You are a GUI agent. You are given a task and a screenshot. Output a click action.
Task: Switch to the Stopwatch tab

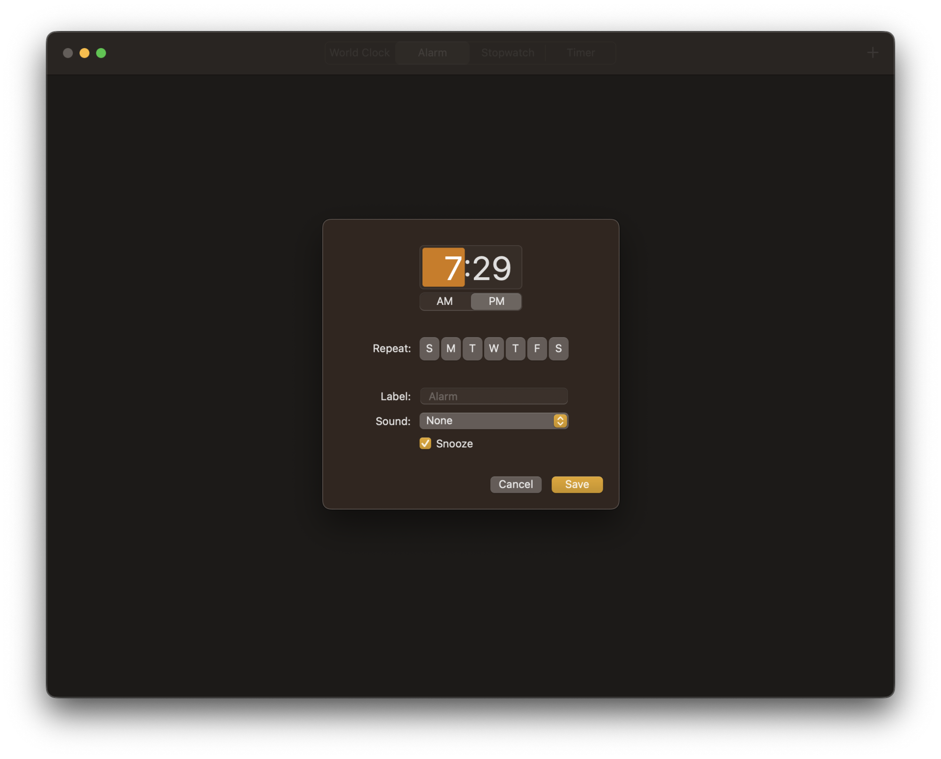pos(508,53)
